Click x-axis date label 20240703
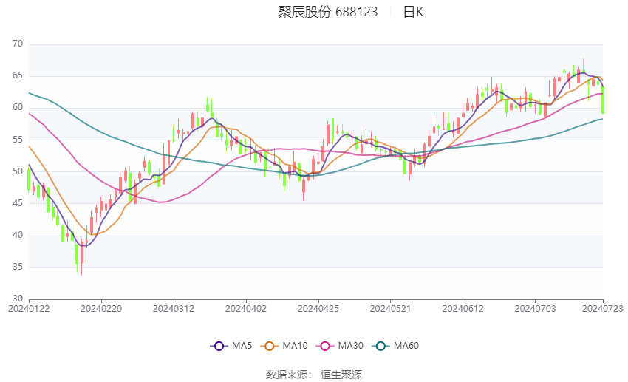The height and width of the screenshot is (382, 628). pos(536,309)
